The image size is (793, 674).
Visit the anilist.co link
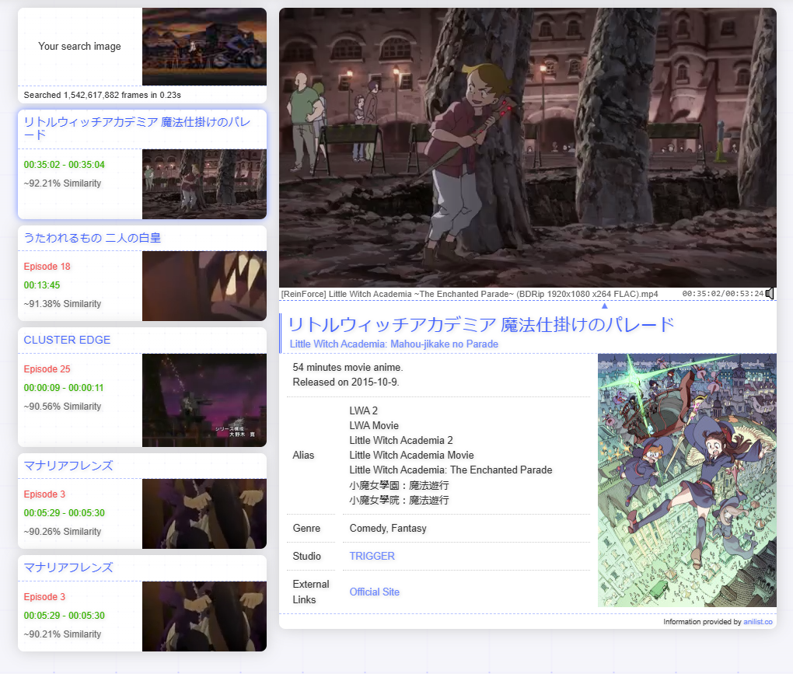[757, 622]
